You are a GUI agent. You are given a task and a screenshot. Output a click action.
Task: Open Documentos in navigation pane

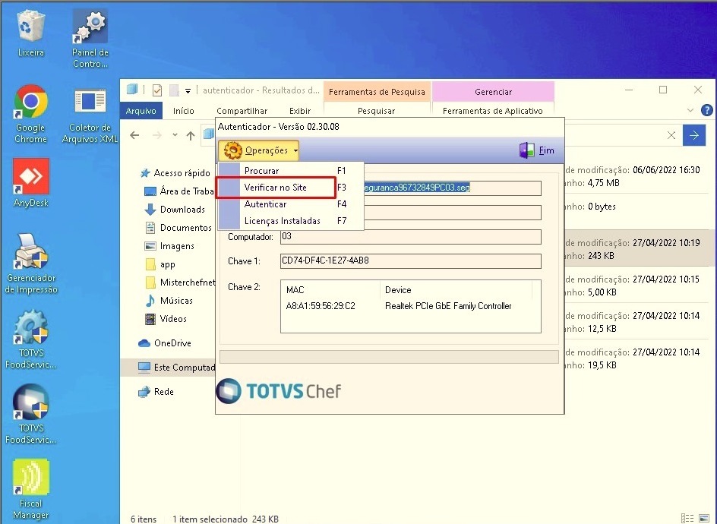point(178,228)
